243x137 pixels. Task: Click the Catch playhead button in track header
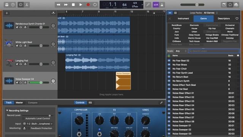[x=53, y=13]
